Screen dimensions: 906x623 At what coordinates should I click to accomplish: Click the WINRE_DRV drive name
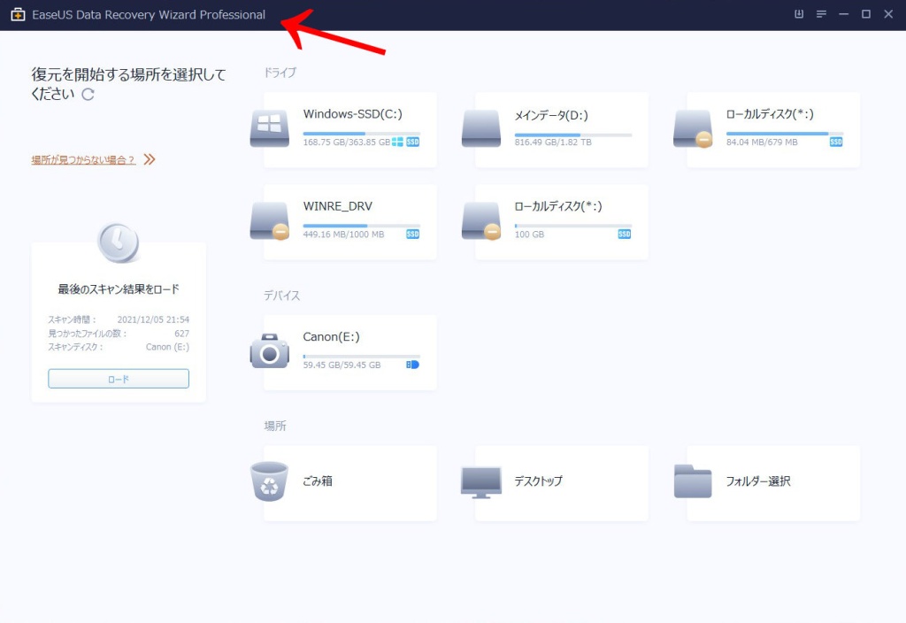[337, 206]
